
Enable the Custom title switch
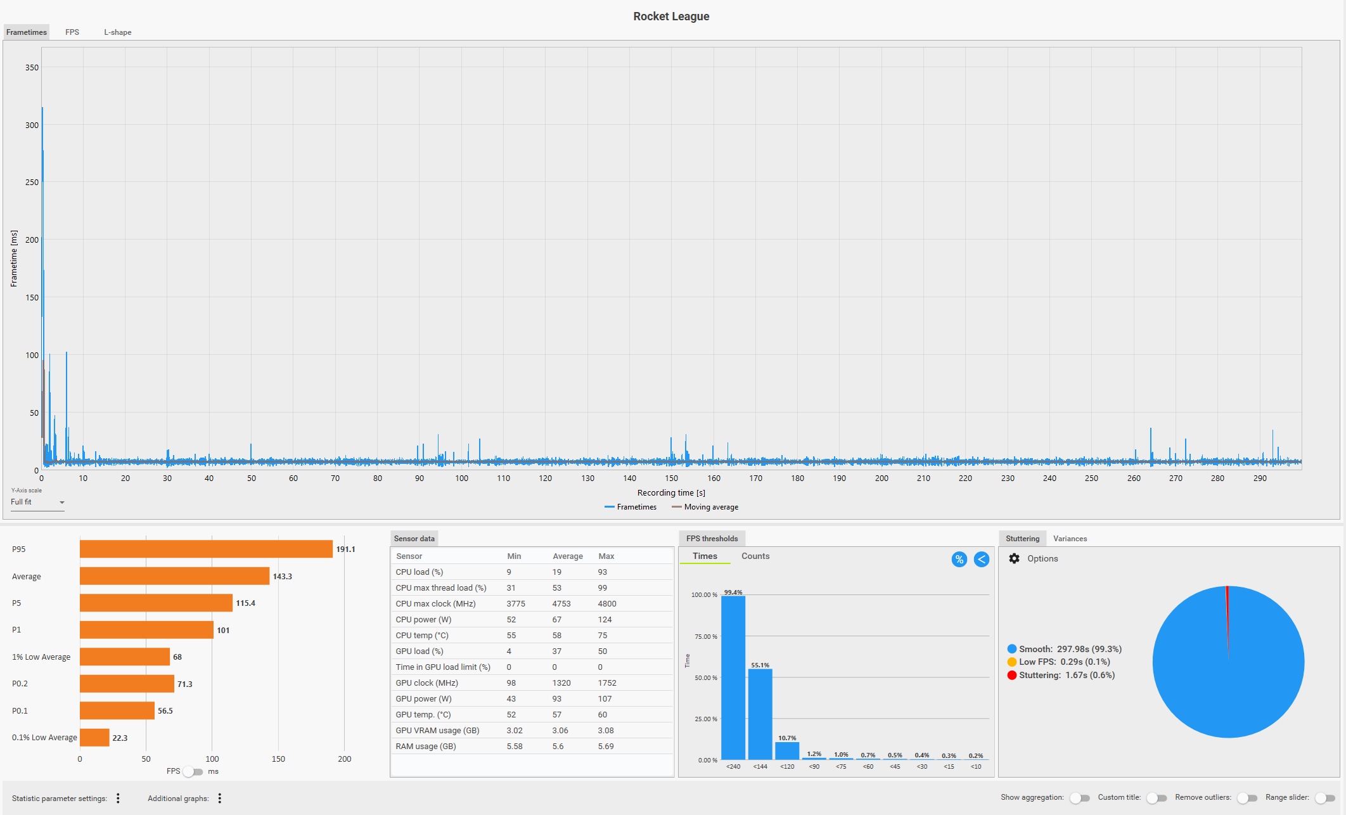(1156, 798)
